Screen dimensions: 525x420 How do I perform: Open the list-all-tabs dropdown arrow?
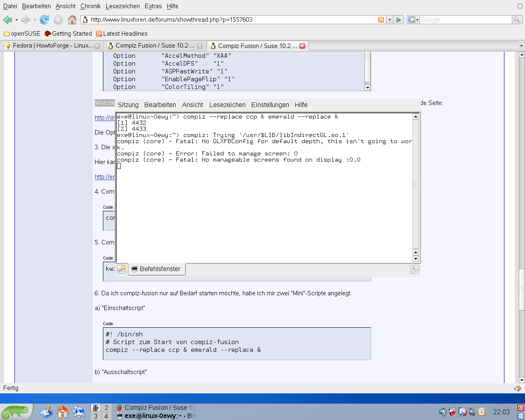pos(521,46)
